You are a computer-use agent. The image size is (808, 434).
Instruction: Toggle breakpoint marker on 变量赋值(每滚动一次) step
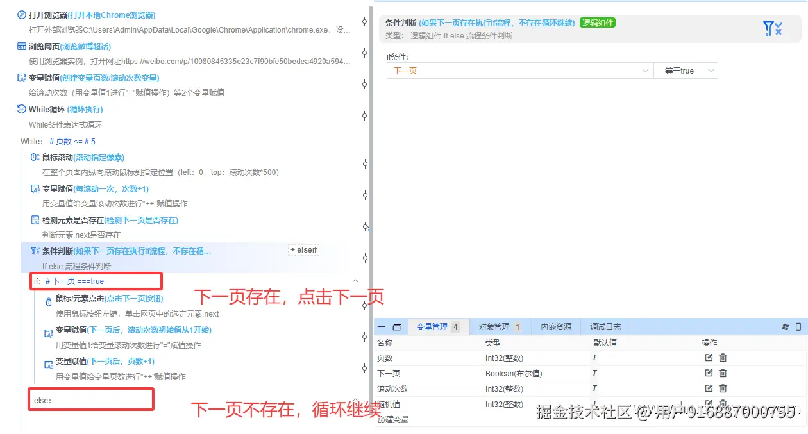pyautogui.click(x=365, y=196)
